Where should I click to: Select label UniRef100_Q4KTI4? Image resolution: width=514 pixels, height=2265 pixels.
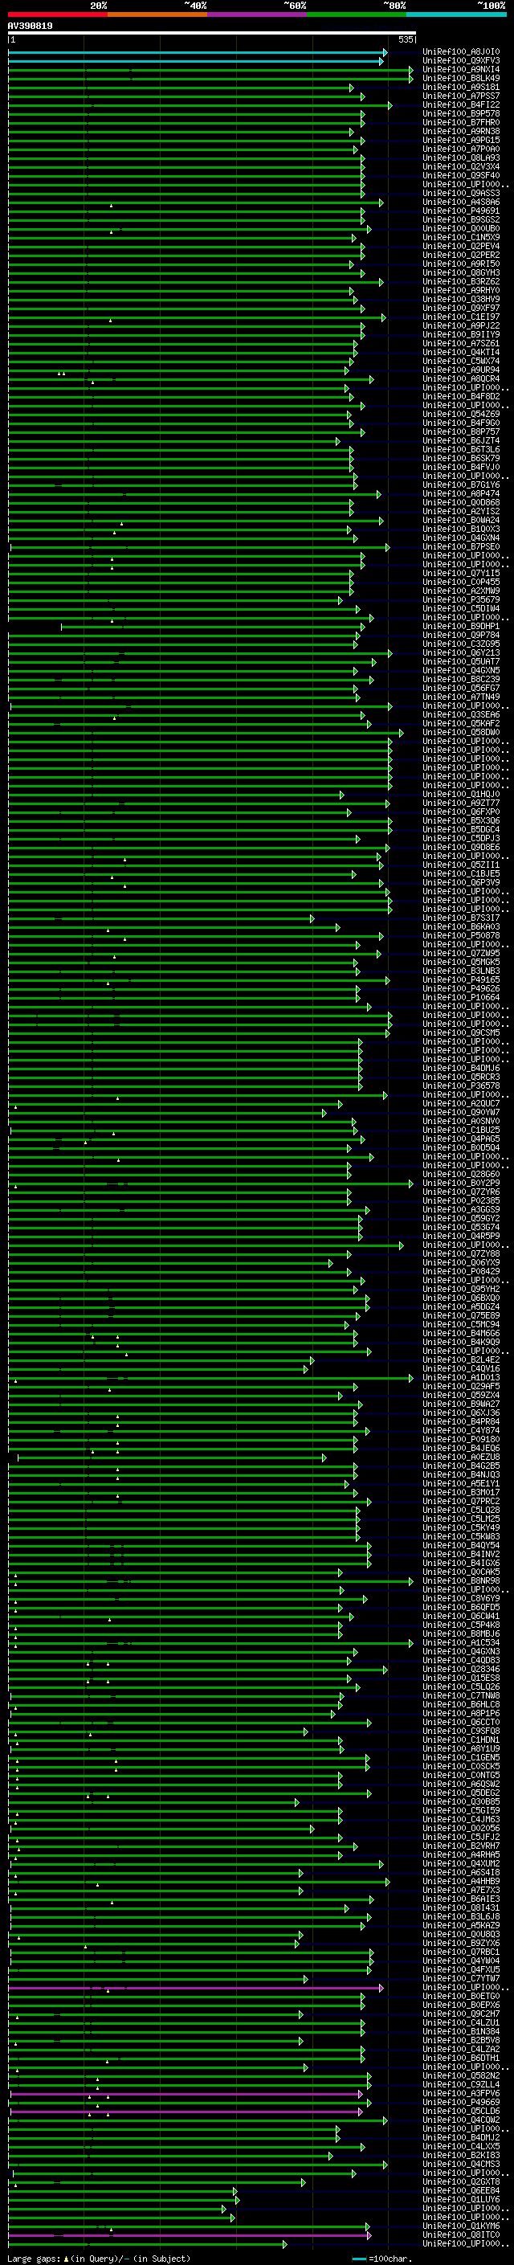click(x=461, y=353)
